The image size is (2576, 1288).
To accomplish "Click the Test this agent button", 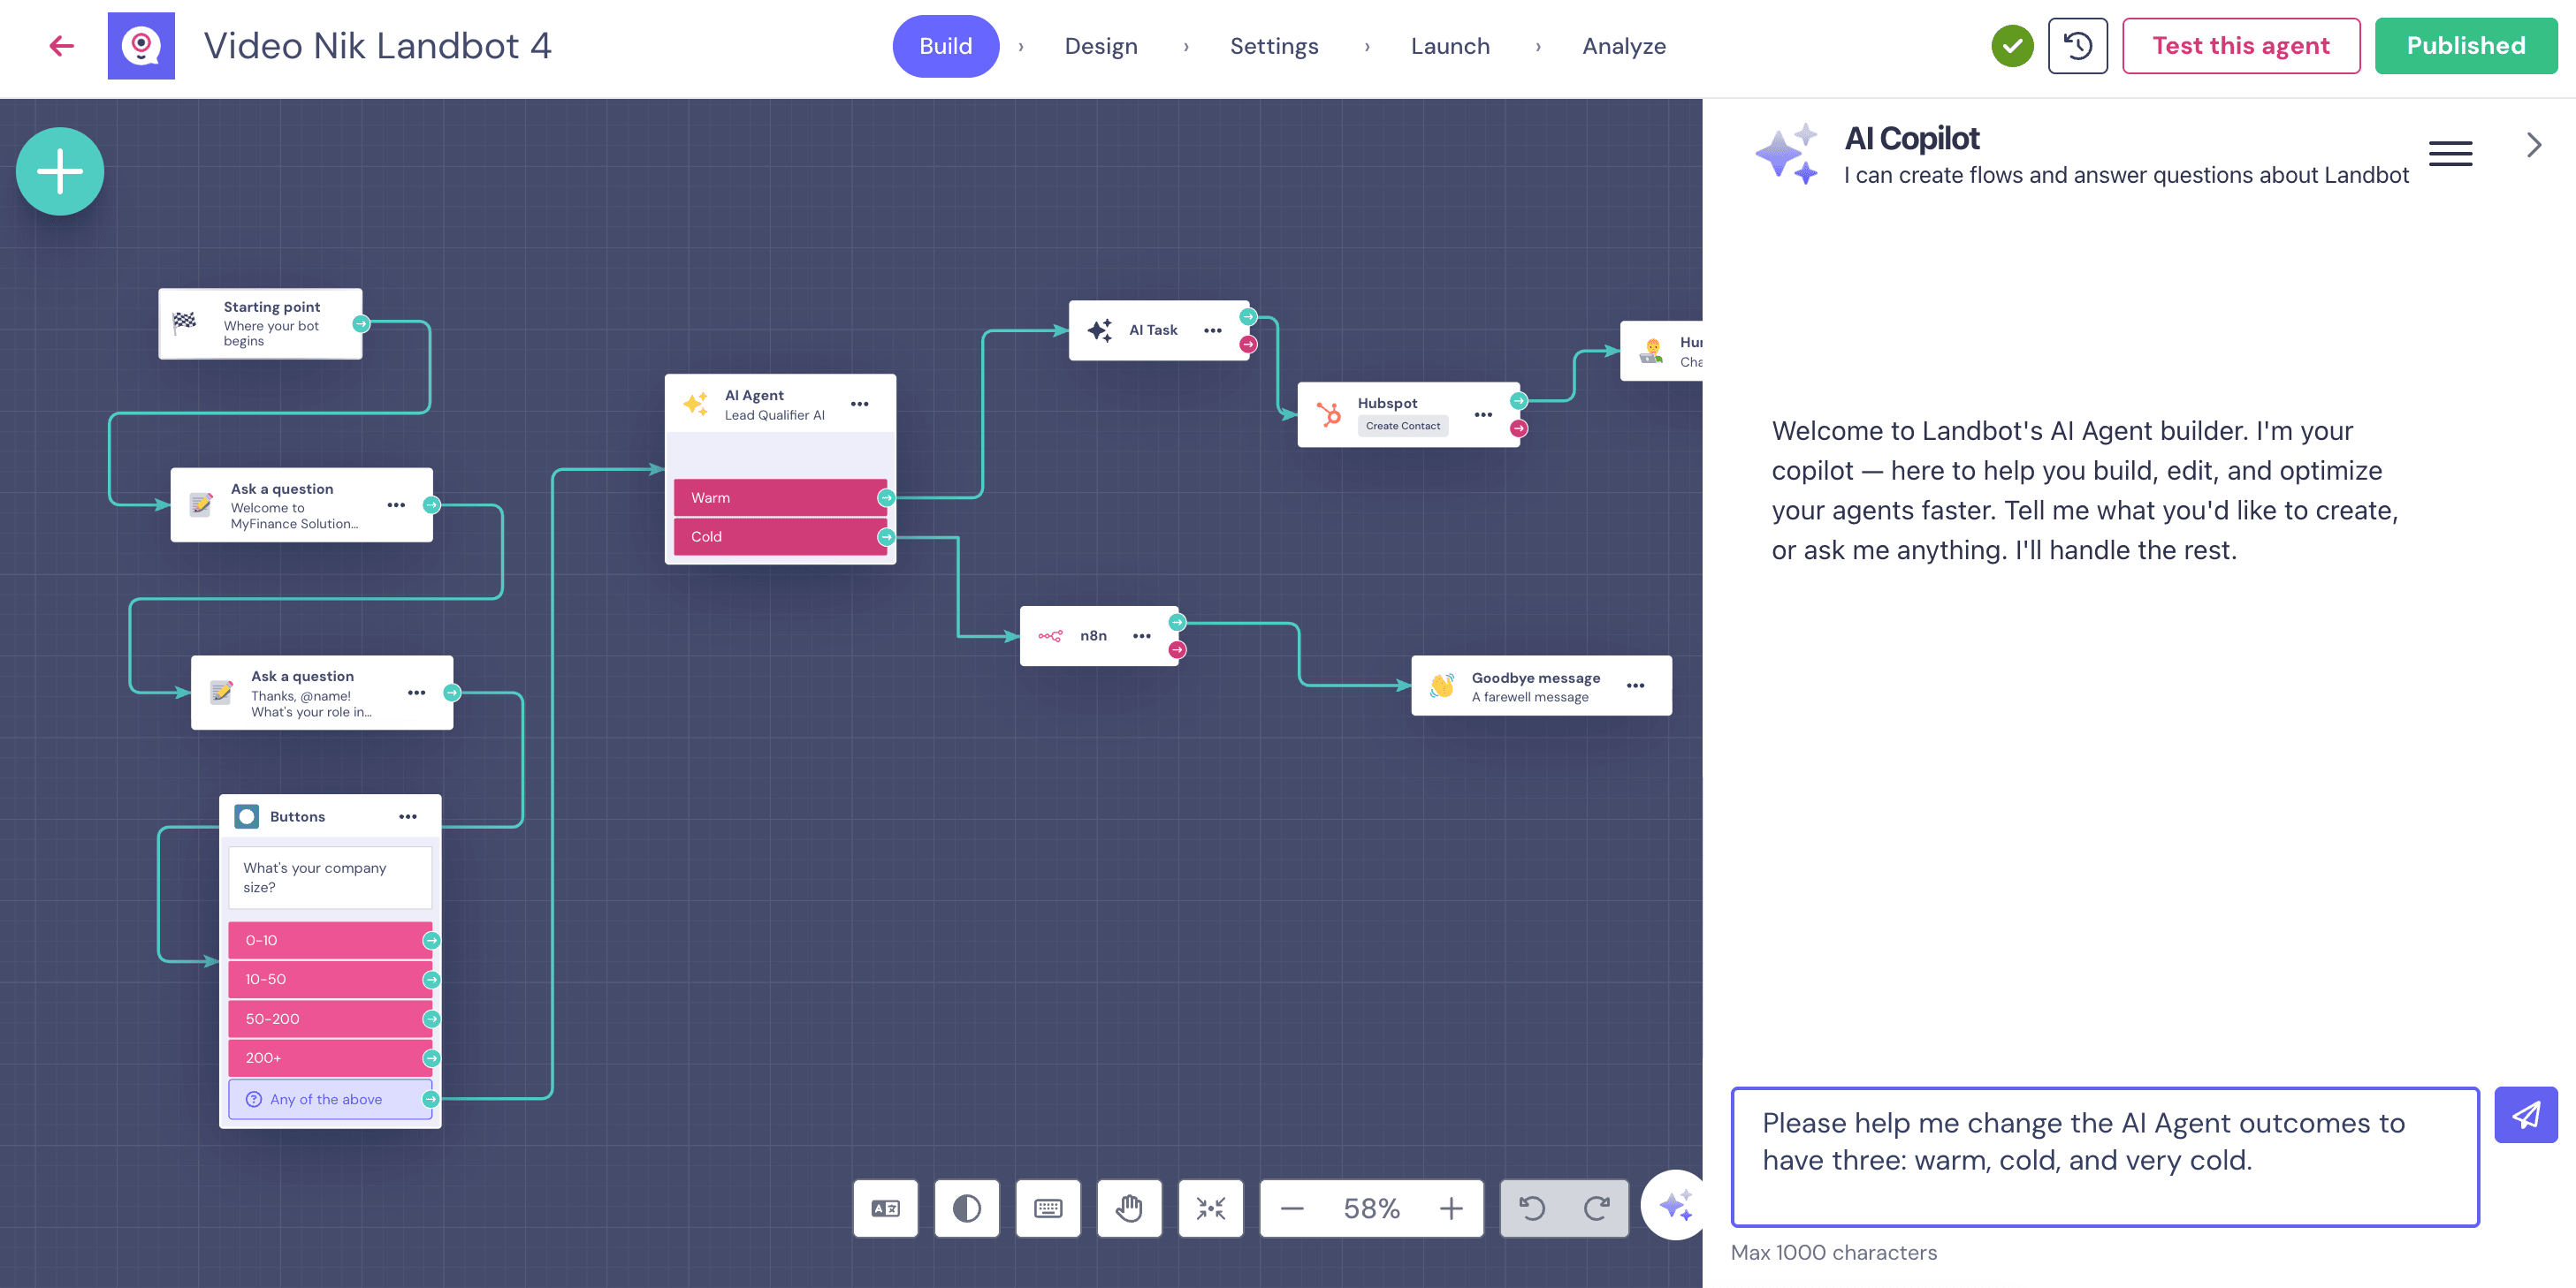I will [x=2241, y=45].
